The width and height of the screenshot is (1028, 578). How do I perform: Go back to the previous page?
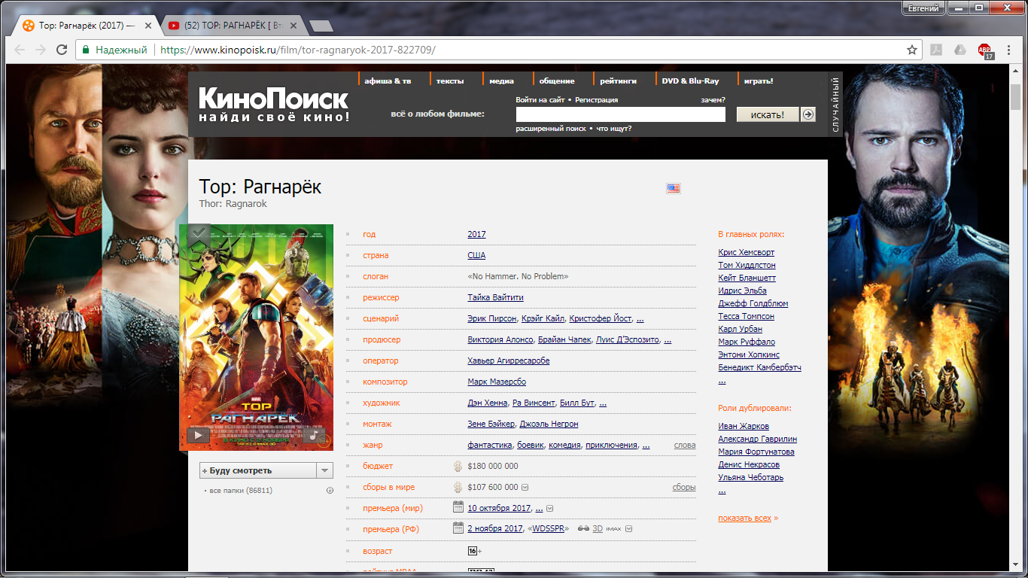(x=20, y=50)
